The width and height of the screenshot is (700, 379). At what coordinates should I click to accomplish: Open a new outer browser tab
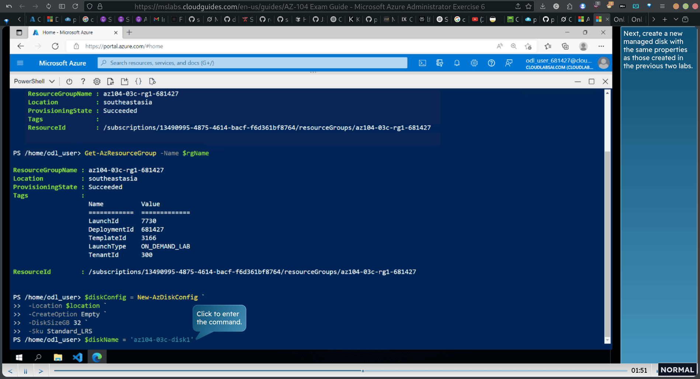coord(665,19)
